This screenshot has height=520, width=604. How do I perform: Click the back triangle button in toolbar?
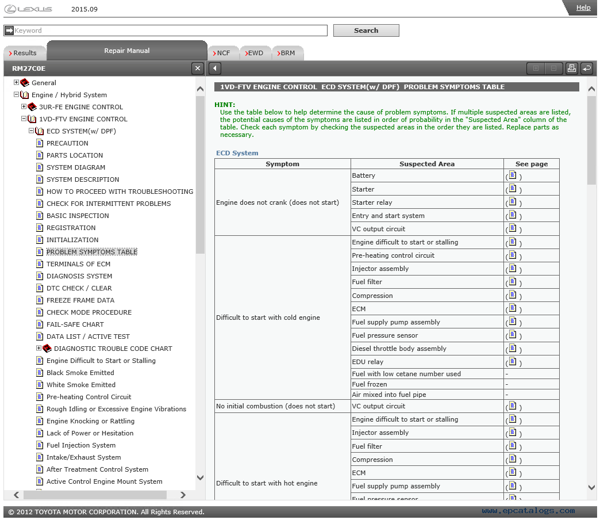tap(215, 68)
